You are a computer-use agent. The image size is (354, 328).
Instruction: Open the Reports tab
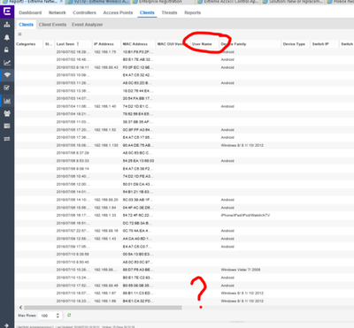click(x=193, y=12)
